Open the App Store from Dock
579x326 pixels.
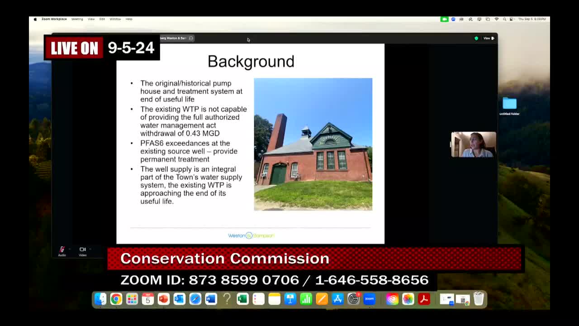coord(338,299)
